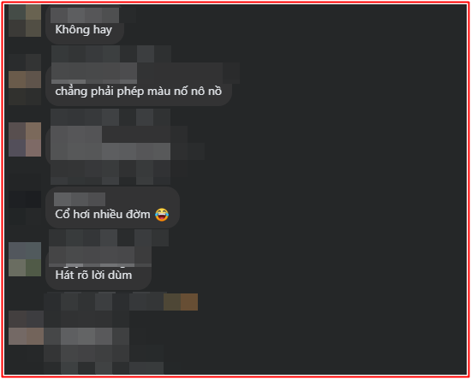Open the blurred commenter name above "Không hay"
The image size is (471, 379).
(x=85, y=15)
